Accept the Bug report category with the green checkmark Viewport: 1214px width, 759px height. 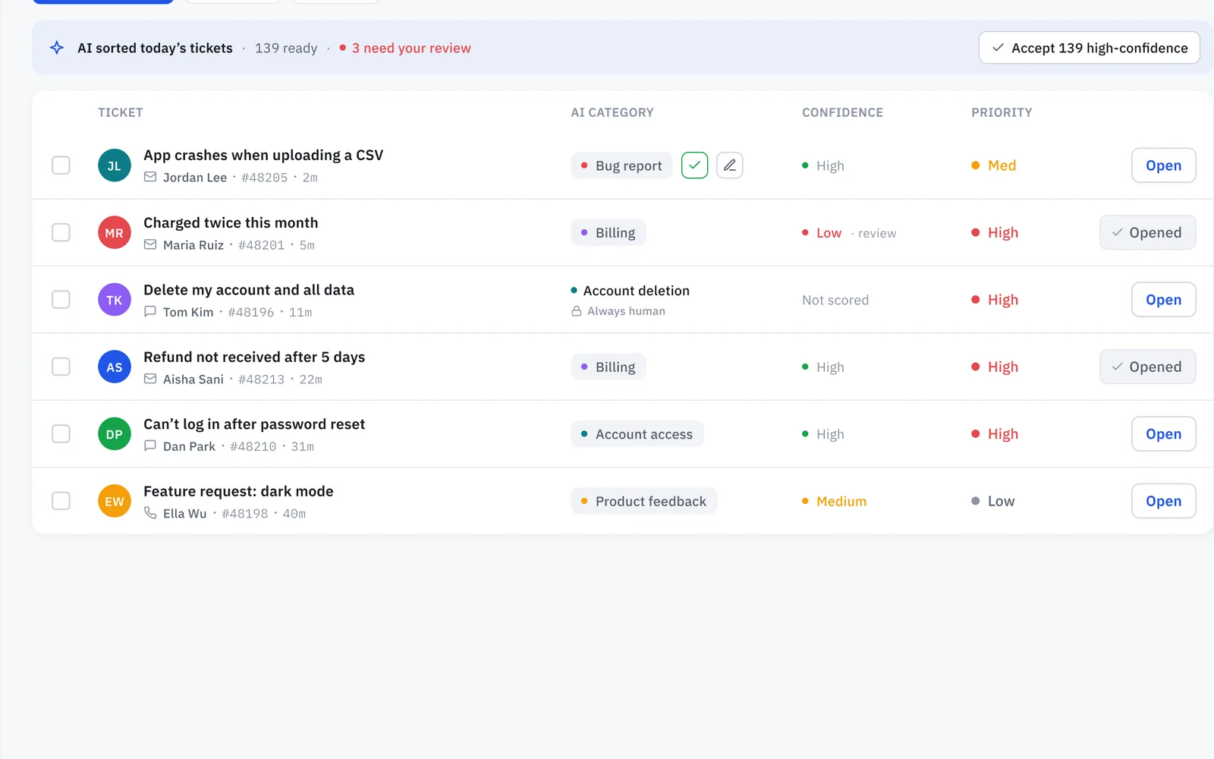[x=694, y=165]
